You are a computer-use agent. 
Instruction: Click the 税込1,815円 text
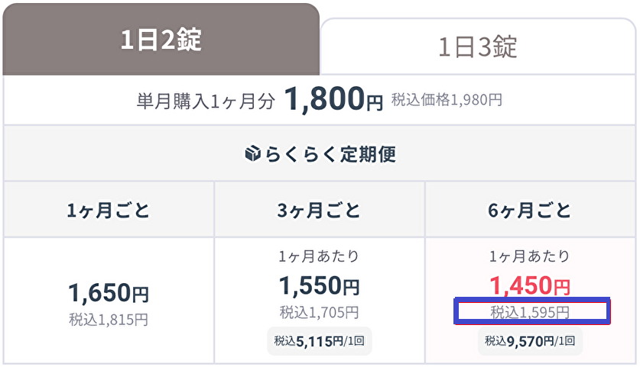click(x=109, y=320)
